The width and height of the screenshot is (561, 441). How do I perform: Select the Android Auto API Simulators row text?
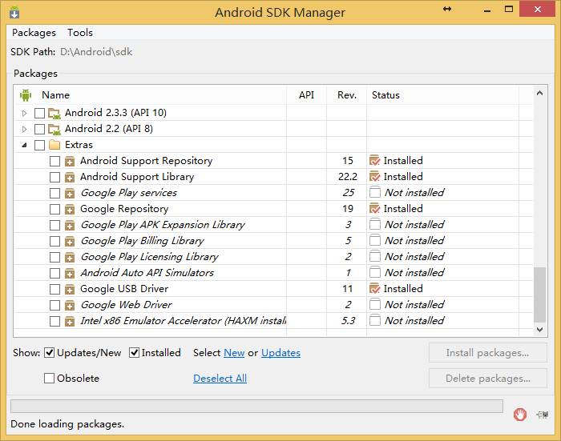pos(147,273)
